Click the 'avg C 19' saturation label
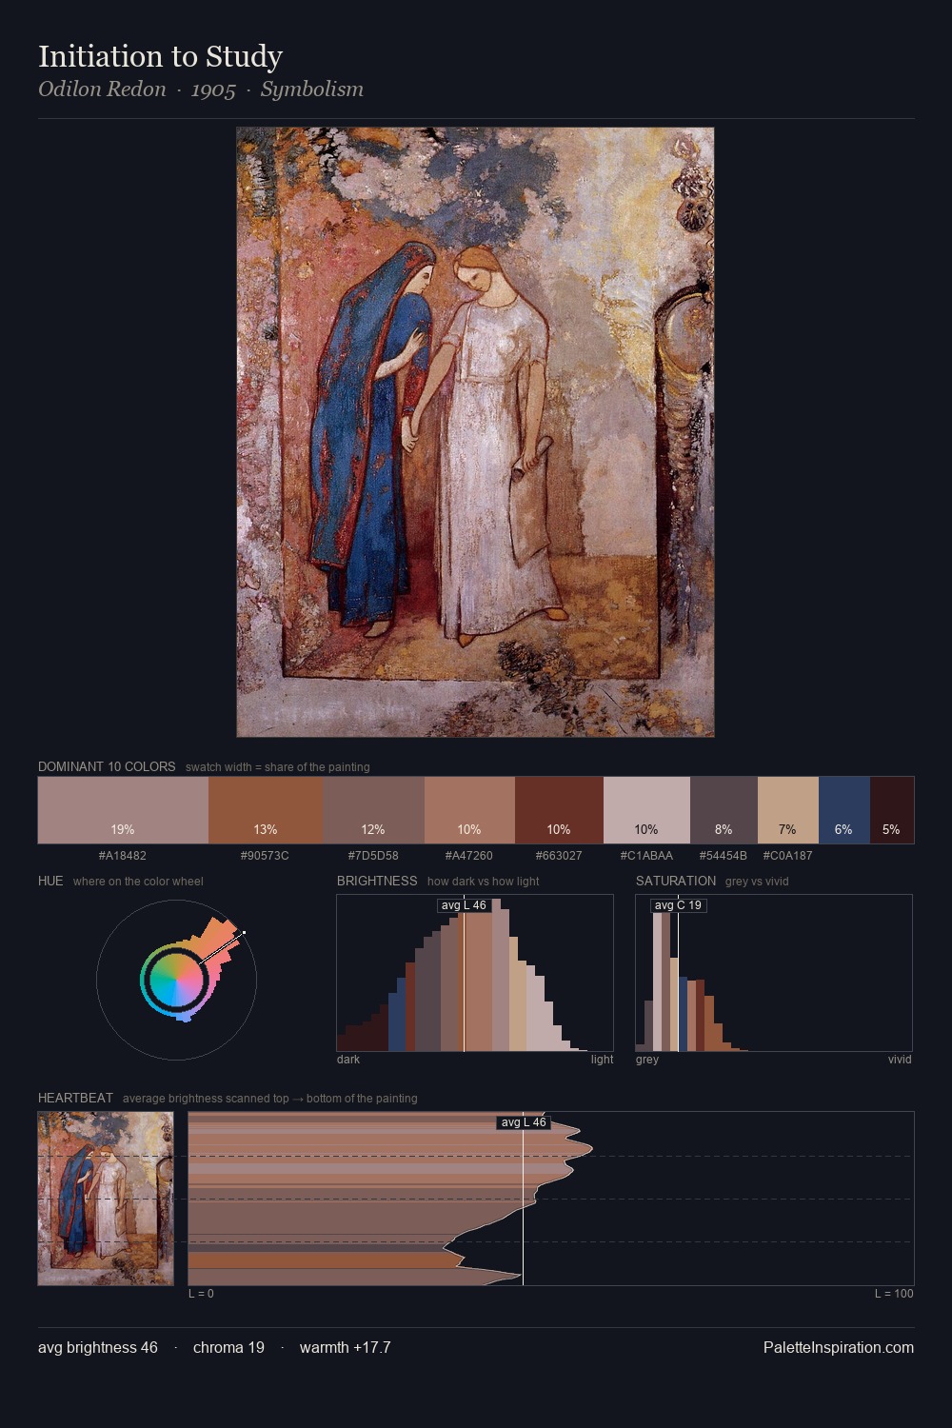The width and height of the screenshot is (952, 1428). coord(678,905)
